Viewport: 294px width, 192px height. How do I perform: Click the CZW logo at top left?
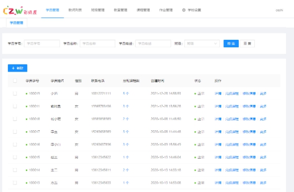(x=20, y=10)
